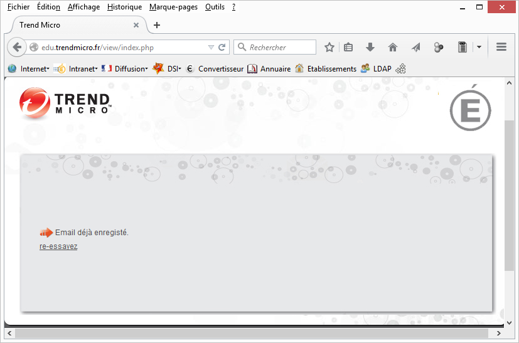This screenshot has width=519, height=343.
Task: Expand the URL history dropdown arrow
Action: [211, 48]
